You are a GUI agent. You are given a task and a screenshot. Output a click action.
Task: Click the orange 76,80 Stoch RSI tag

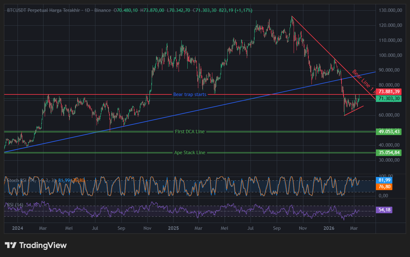(x=383, y=186)
